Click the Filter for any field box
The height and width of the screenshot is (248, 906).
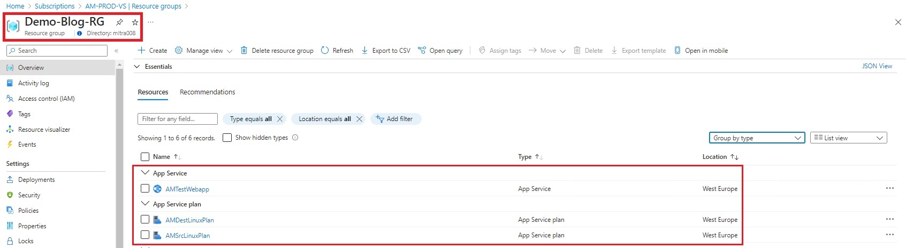click(177, 119)
